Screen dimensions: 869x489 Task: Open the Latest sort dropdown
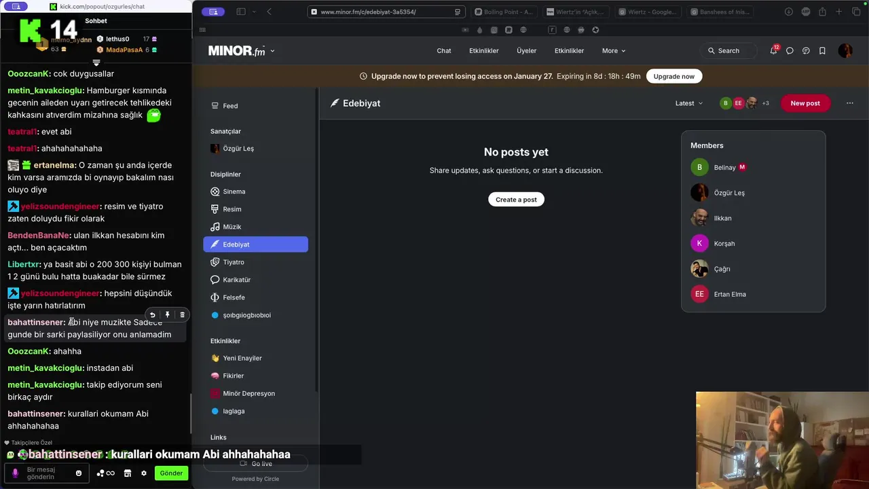[x=689, y=103]
